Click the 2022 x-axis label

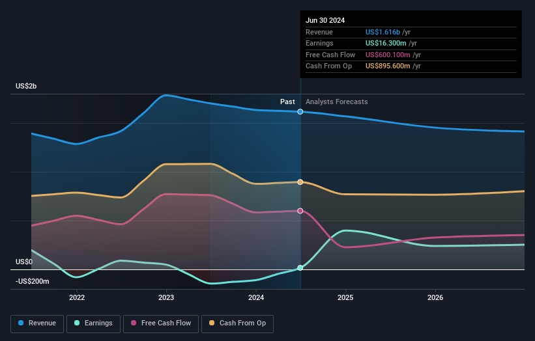pyautogui.click(x=77, y=297)
